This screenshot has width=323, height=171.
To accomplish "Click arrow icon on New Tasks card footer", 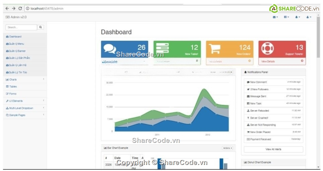I will pos(197,61).
